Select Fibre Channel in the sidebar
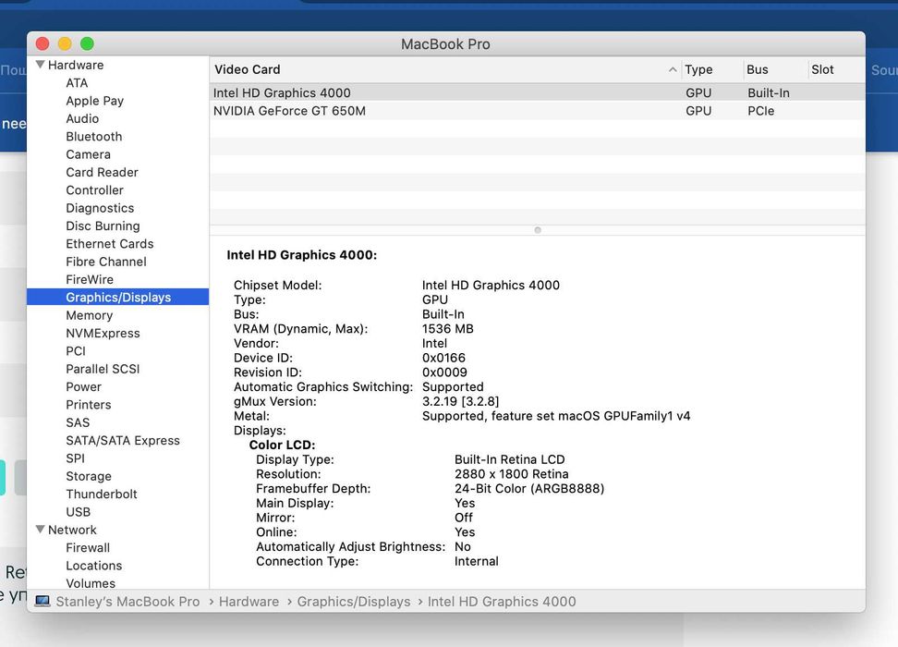Viewport: 898px width, 647px height. (106, 262)
